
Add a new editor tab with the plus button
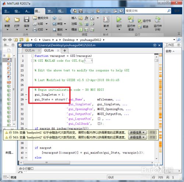tap(65, 51)
